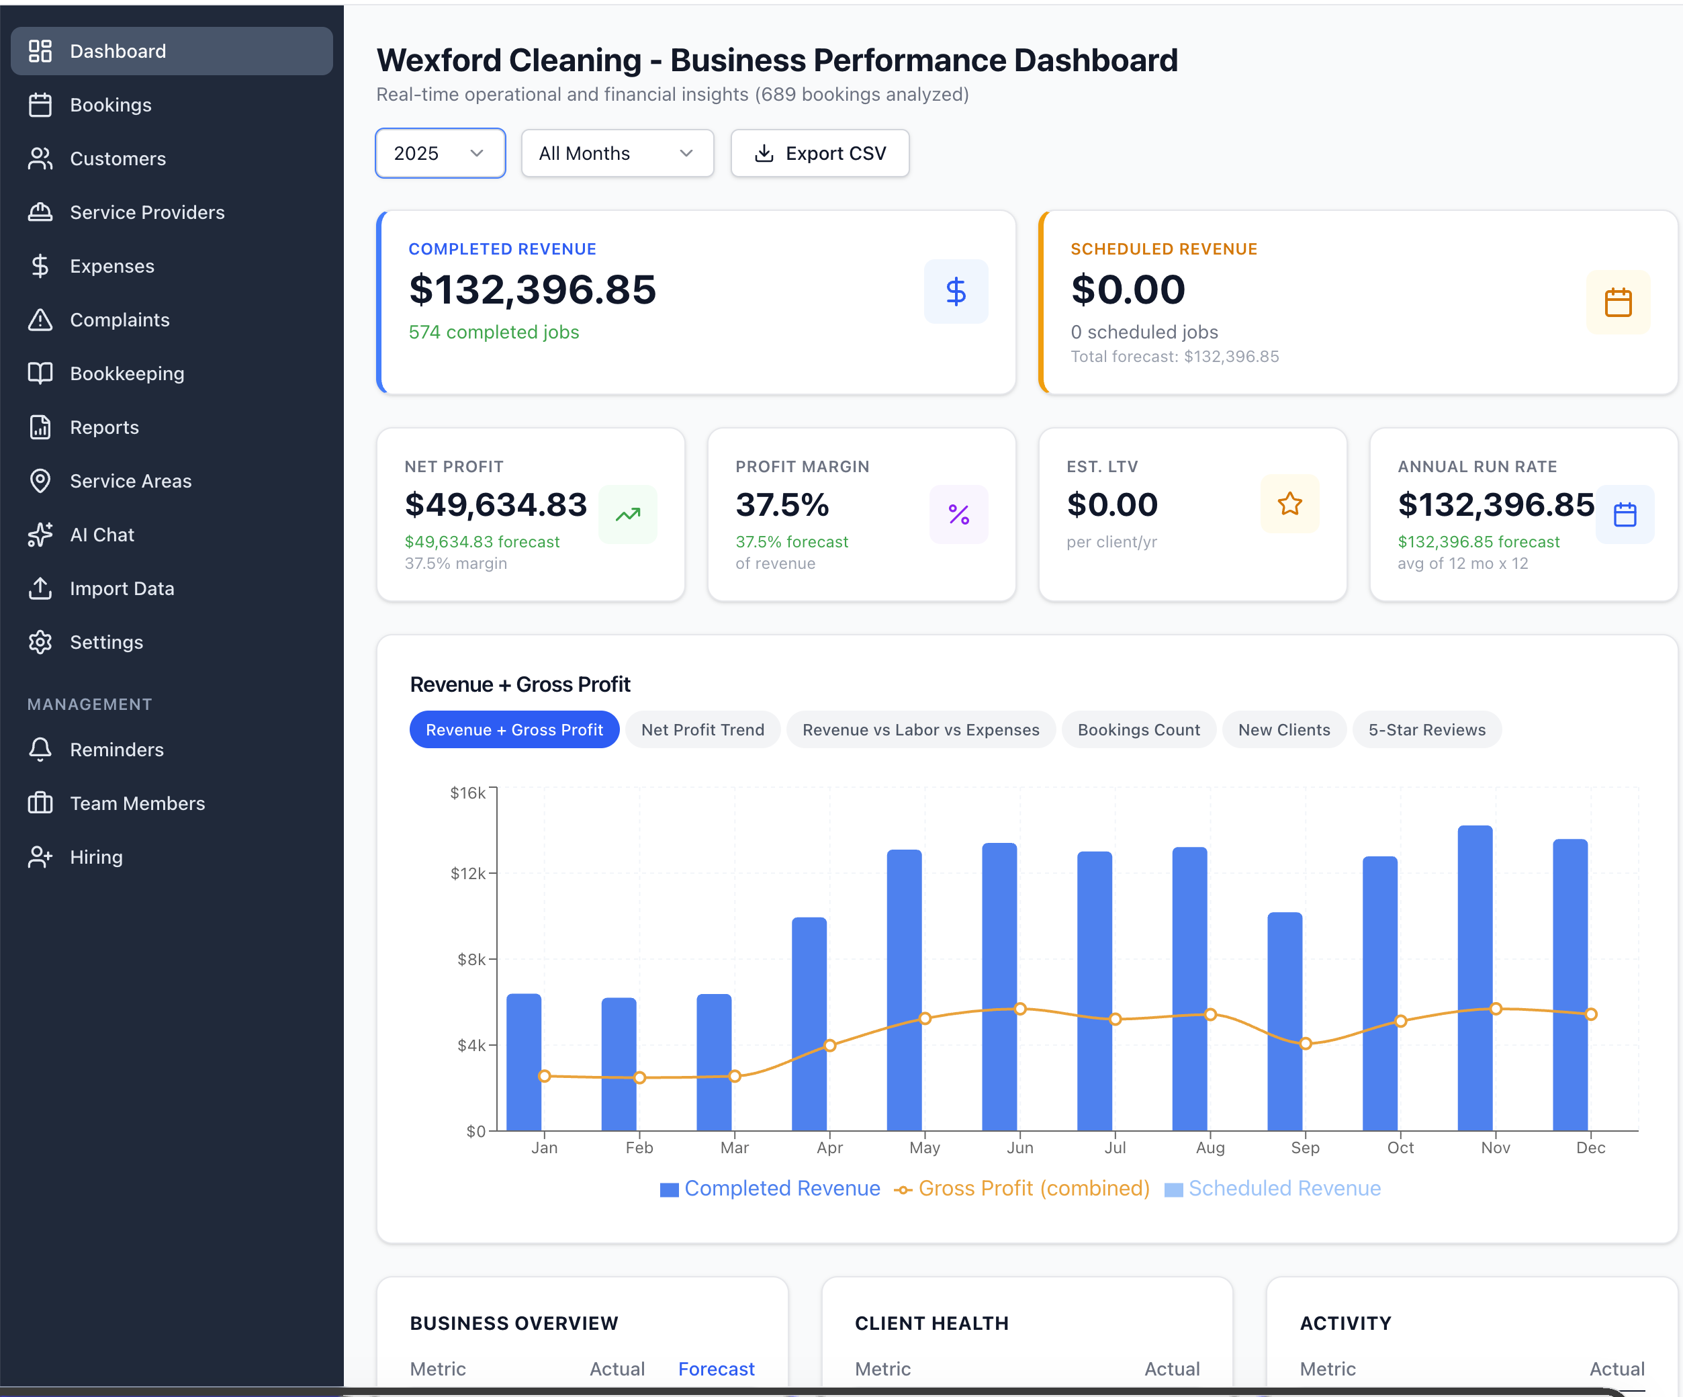This screenshot has width=1683, height=1397.
Task: Switch to Net Profit Trend tab
Action: (x=702, y=730)
